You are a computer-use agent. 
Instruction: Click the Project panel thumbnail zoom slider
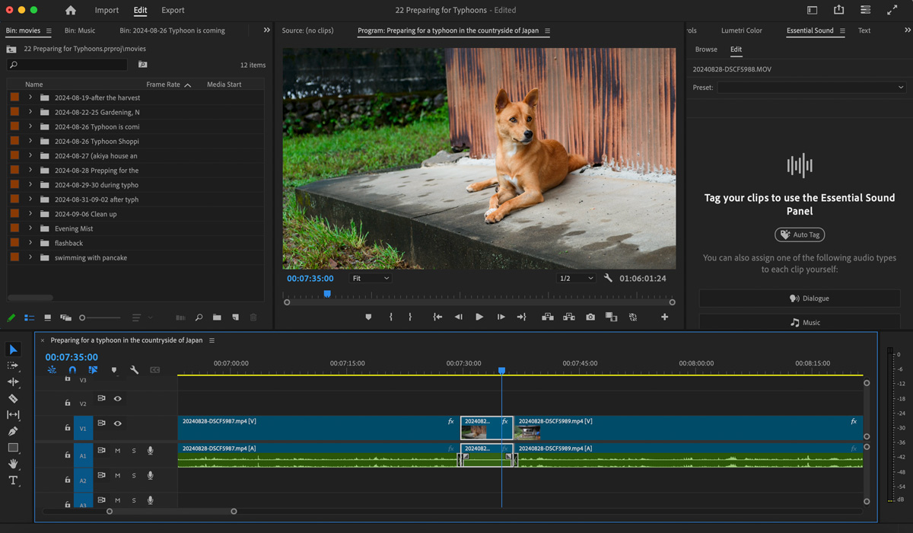click(82, 318)
